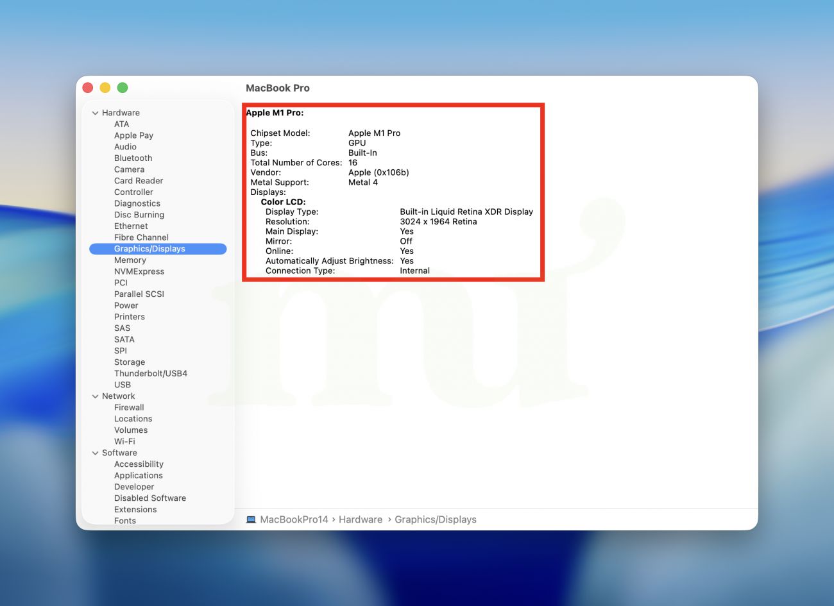
Task: Select the Storage sidebar item
Action: (130, 362)
